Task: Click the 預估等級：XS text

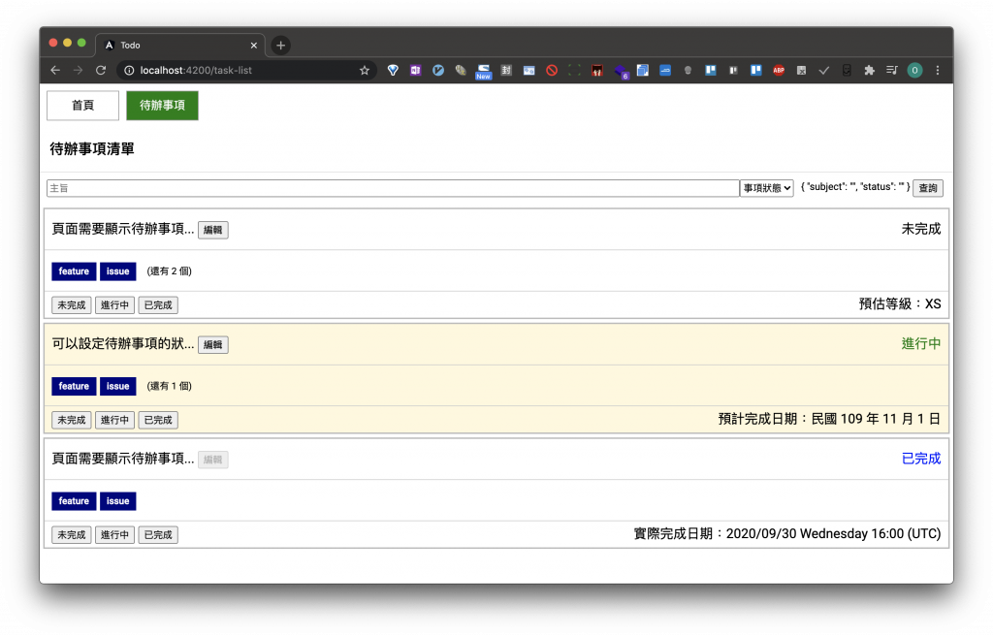Action: point(900,304)
